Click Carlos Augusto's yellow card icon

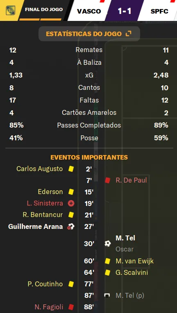(x=71, y=169)
